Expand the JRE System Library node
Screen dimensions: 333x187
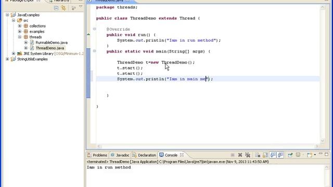(14, 54)
